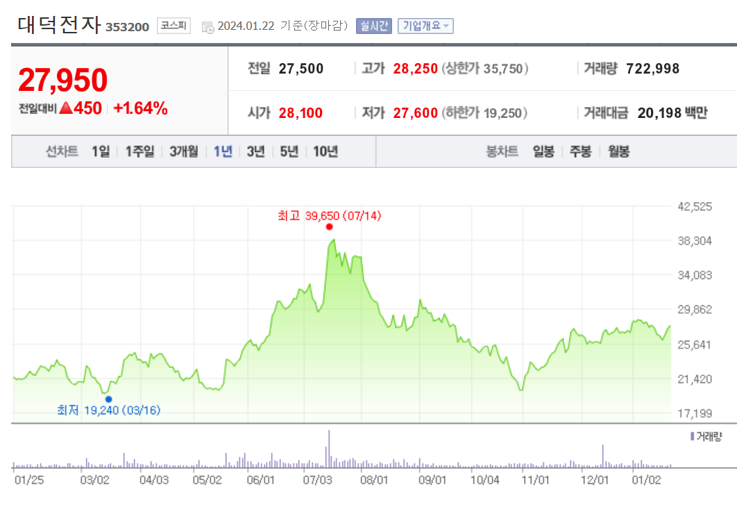Viewport: 737px width, 508px height.
Task: Switch to 월봉 candlestick chart
Action: coord(618,151)
